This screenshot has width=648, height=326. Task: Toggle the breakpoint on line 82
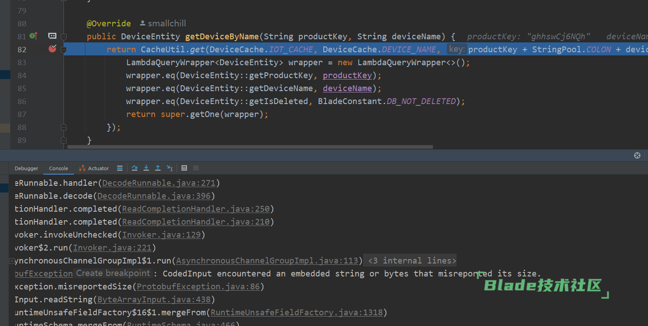coord(52,49)
